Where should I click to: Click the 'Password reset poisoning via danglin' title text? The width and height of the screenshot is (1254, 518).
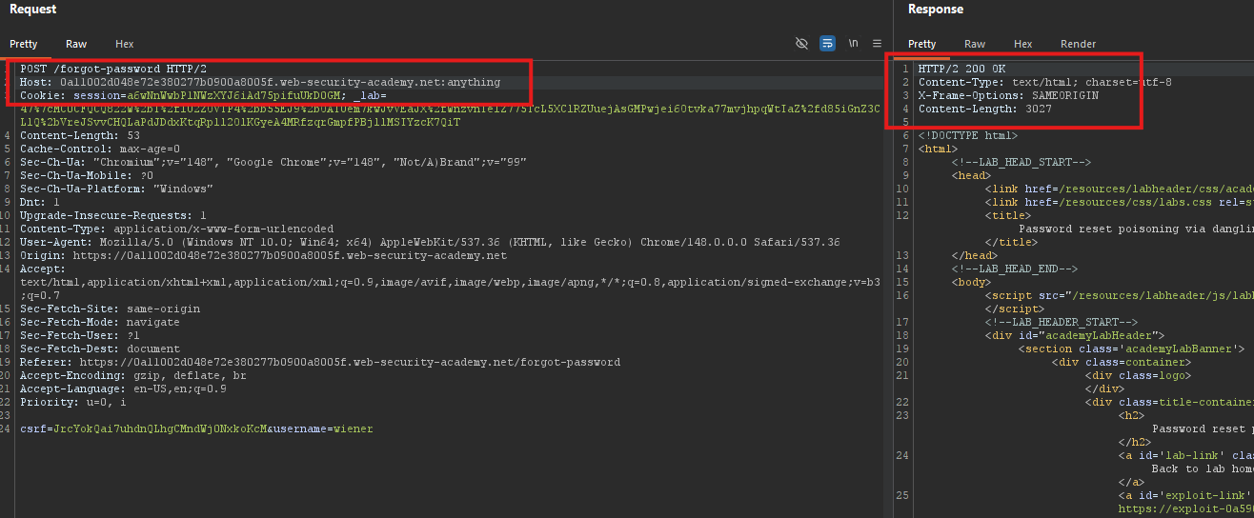coord(1136,229)
